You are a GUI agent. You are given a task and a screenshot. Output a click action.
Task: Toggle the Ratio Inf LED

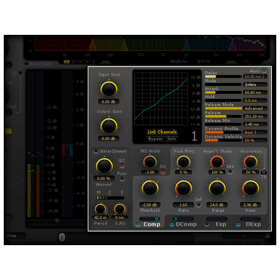(x=198, y=205)
